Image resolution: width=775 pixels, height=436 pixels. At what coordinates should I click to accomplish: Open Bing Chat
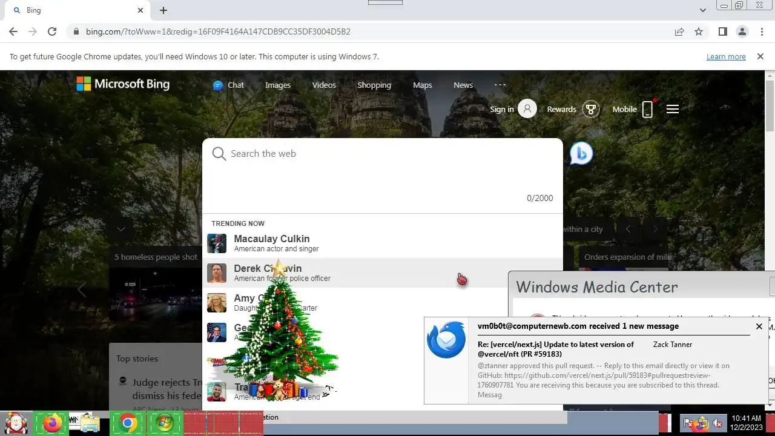click(228, 85)
